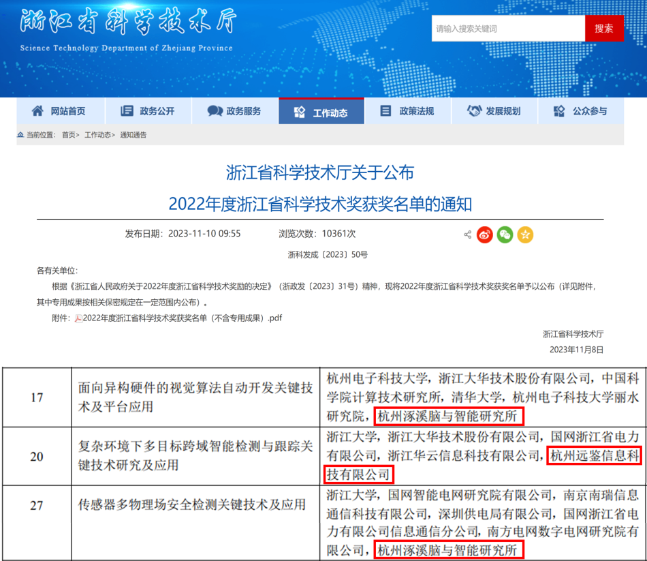Click project 传感器多物理场安全检测关键技术及应用

pos(192,505)
